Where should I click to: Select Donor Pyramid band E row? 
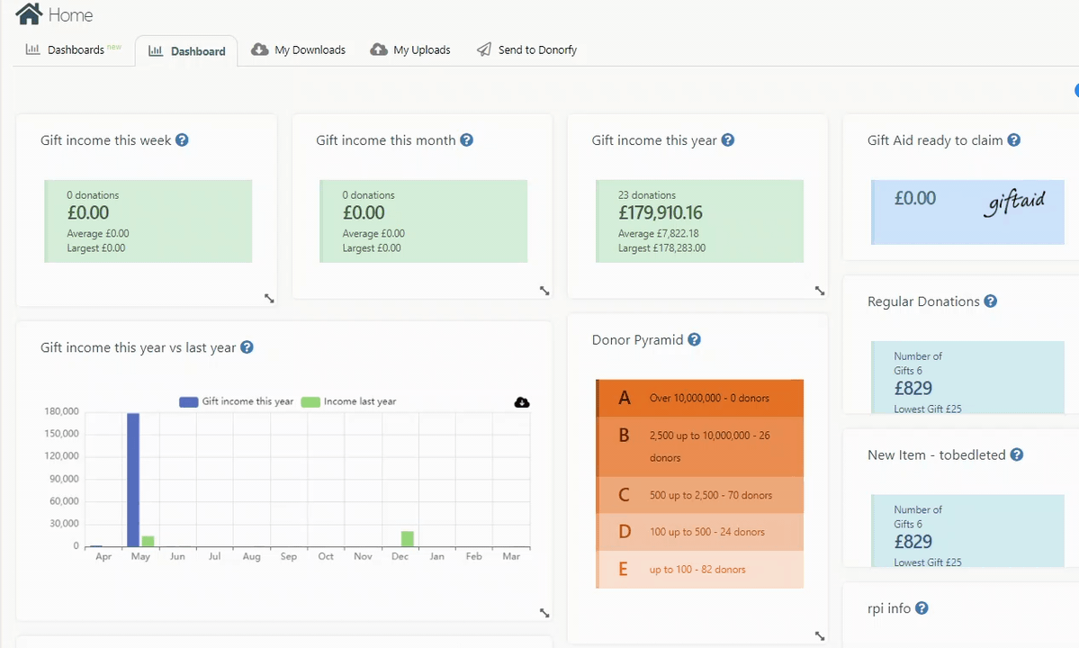[700, 569]
